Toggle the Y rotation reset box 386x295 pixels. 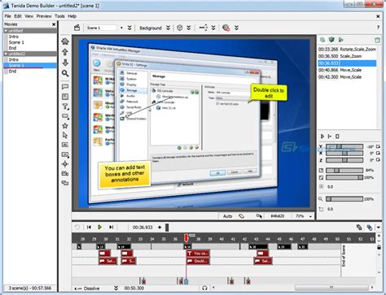click(378, 146)
